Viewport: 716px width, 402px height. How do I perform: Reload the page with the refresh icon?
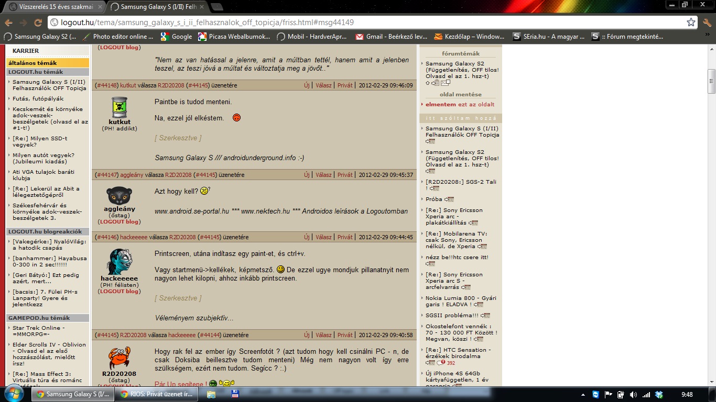(x=38, y=23)
